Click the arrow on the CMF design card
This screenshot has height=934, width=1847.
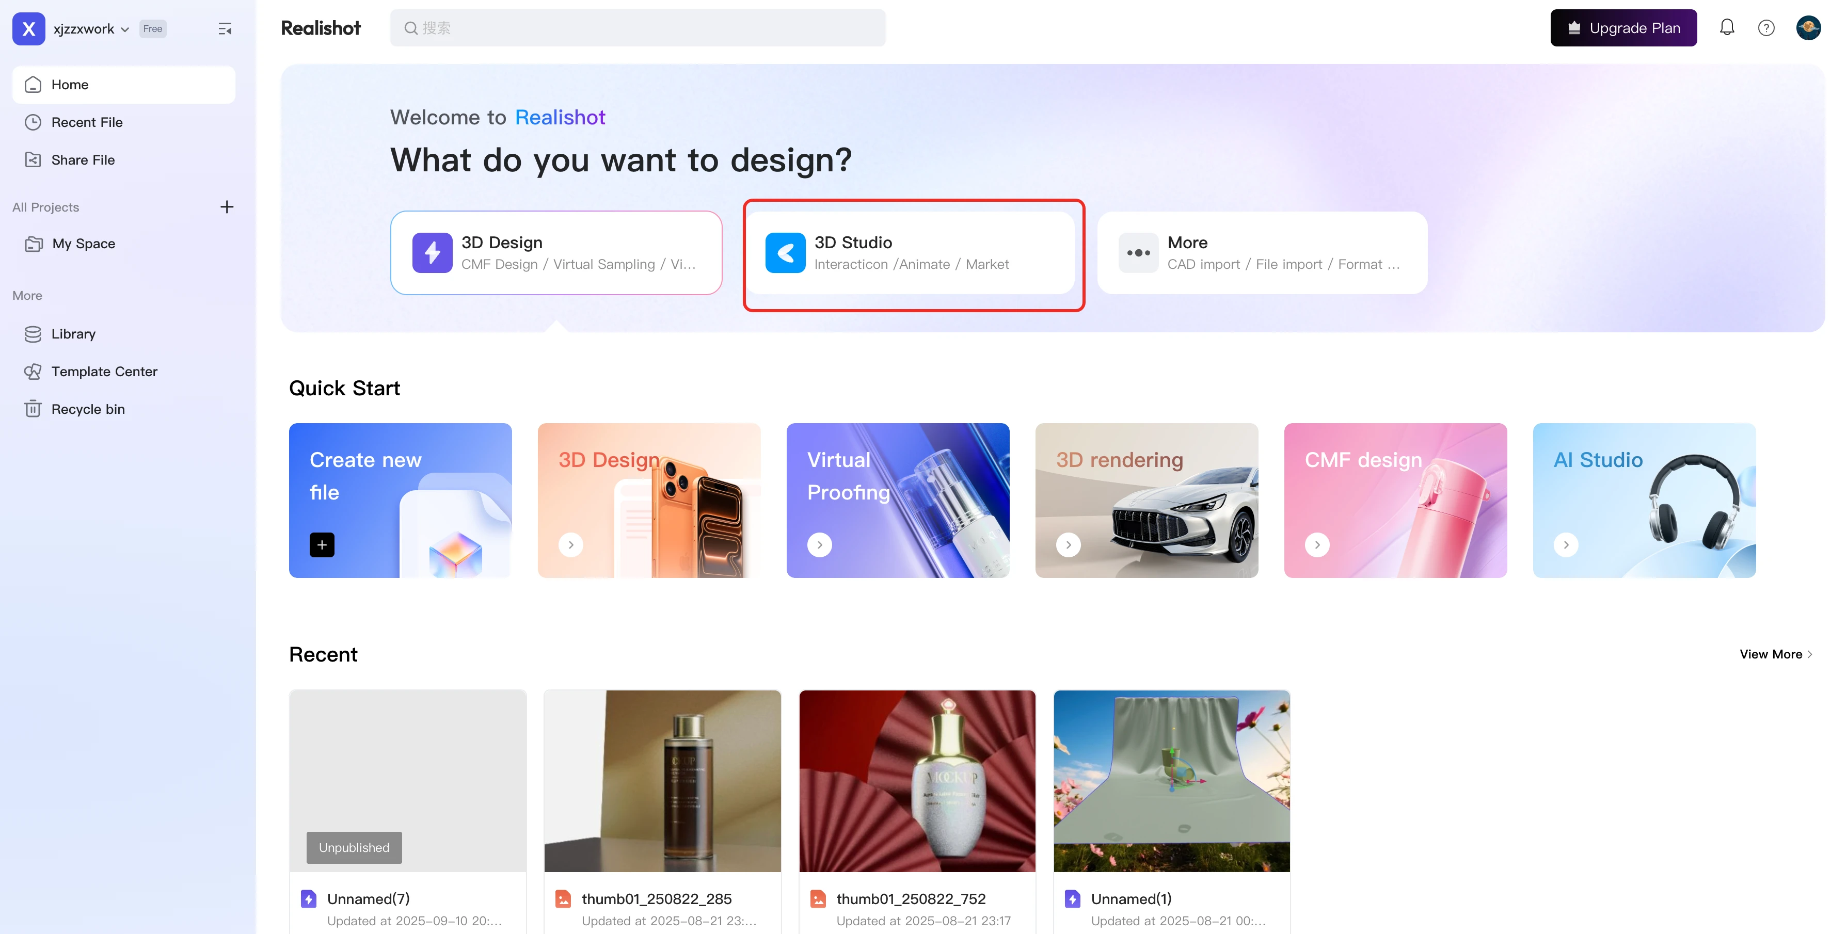[1317, 545]
